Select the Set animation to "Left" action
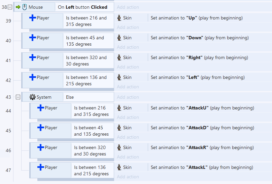272x184 pixels. pyautogui.click(x=198, y=77)
